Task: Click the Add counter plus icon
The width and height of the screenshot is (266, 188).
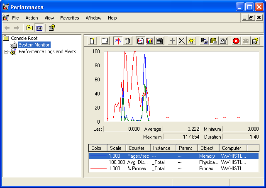Action: [x=173, y=41]
